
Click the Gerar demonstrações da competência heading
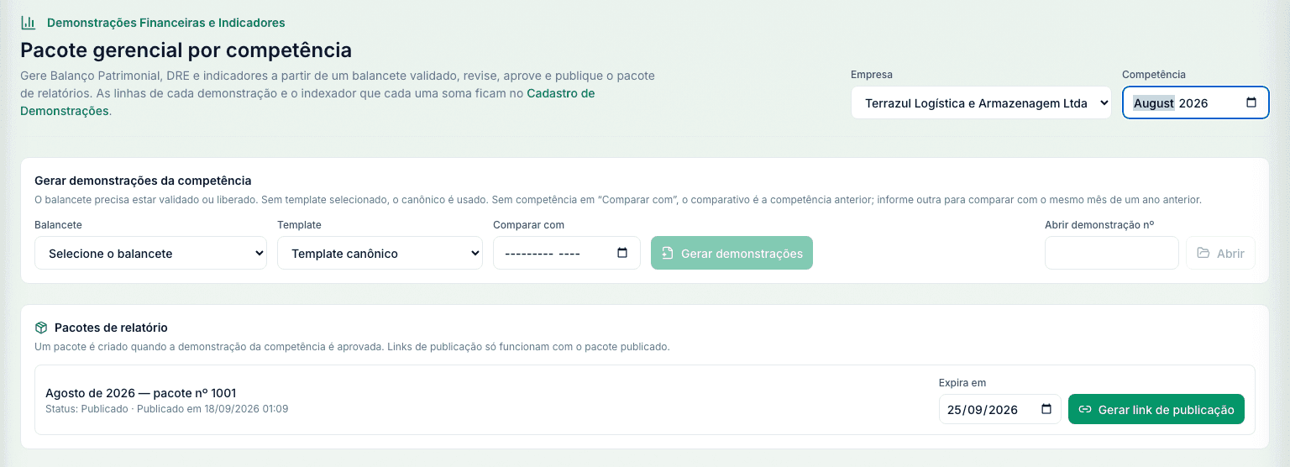143,181
